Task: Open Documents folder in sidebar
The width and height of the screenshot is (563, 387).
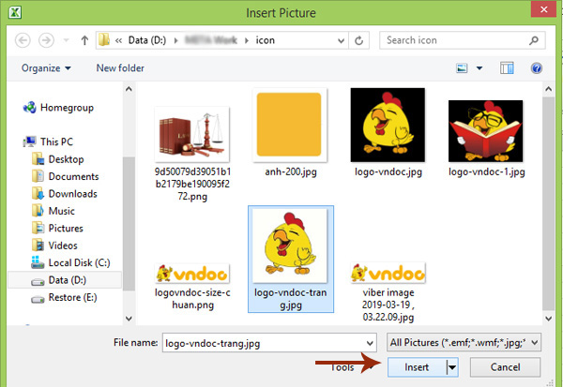Action: (x=65, y=176)
